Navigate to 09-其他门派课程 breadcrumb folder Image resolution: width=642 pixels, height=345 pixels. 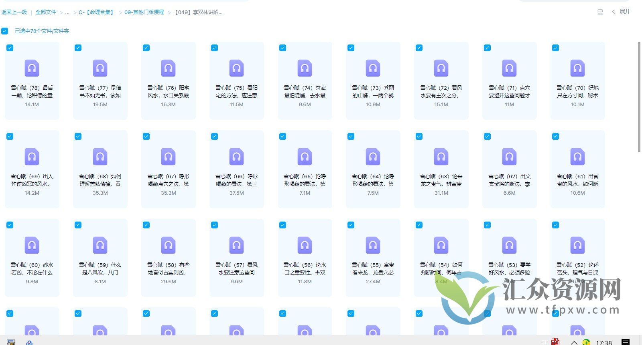coord(144,12)
